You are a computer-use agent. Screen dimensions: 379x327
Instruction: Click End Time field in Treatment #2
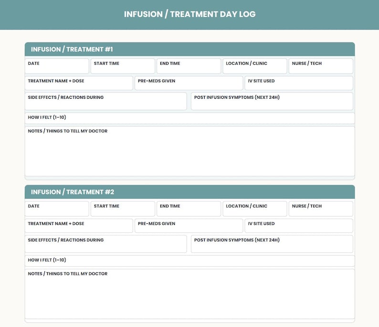(x=189, y=209)
